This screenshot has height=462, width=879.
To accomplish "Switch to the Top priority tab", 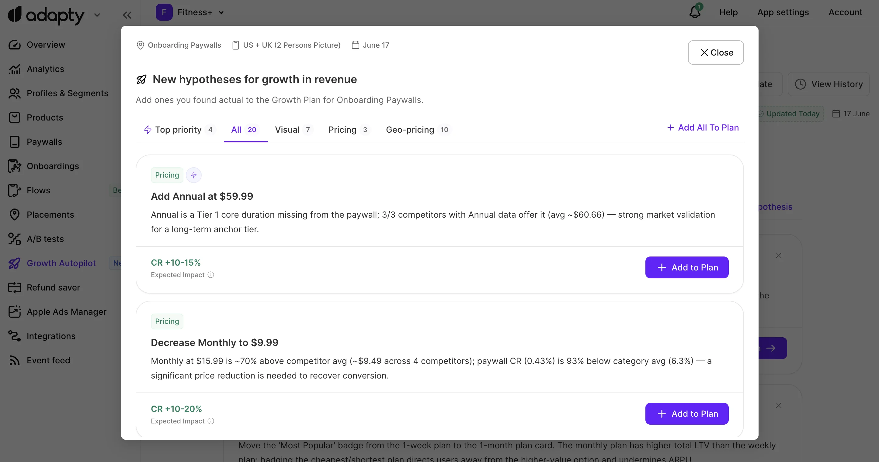I will [179, 130].
